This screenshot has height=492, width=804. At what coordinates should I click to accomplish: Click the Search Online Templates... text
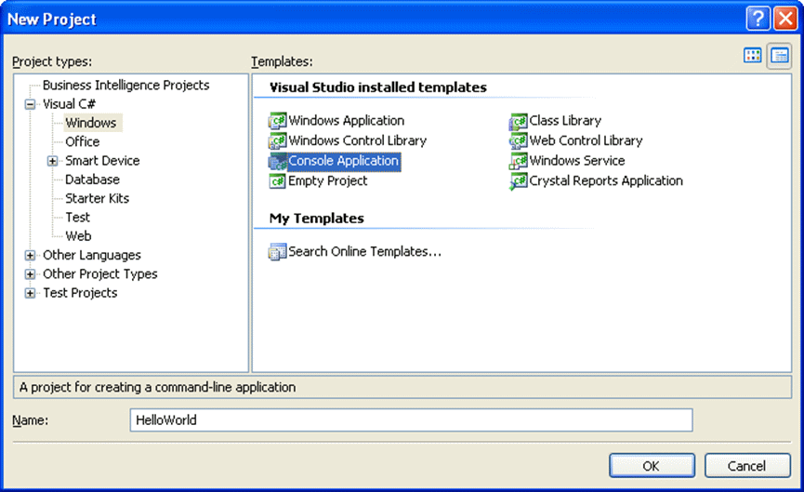pos(365,252)
